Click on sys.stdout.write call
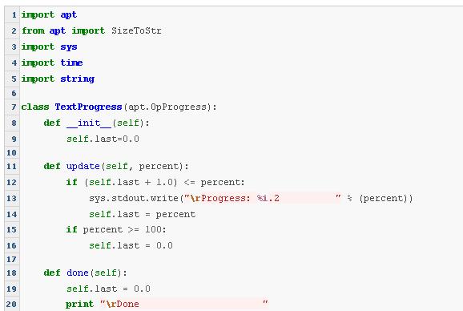 tap(134, 198)
